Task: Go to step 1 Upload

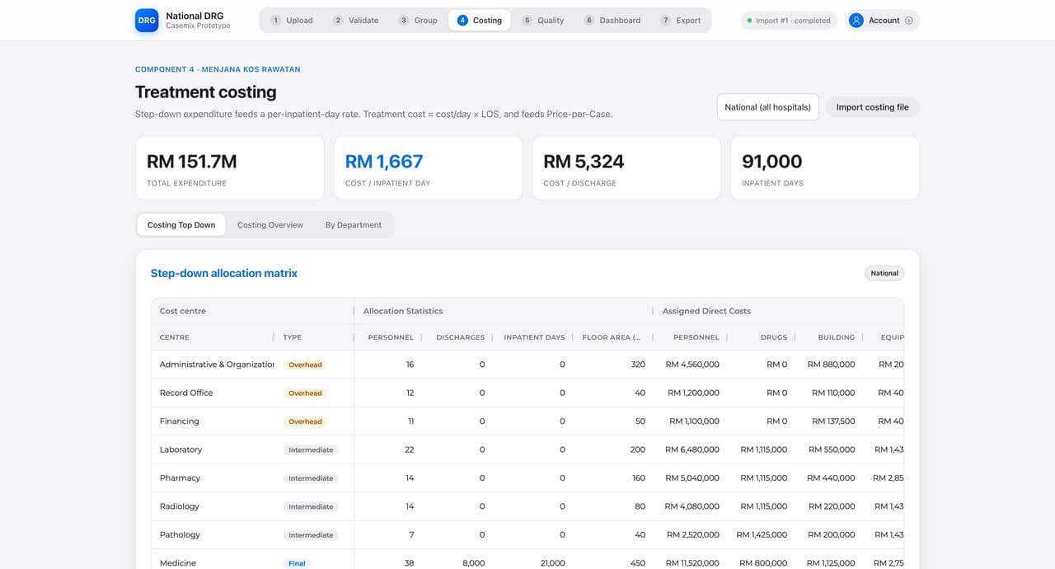Action: [292, 21]
